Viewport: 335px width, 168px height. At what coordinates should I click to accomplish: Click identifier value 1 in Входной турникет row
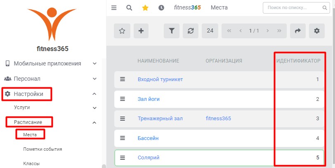point(318,79)
